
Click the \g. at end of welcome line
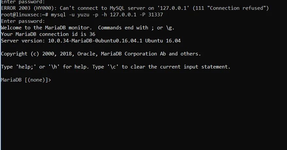click(170, 28)
